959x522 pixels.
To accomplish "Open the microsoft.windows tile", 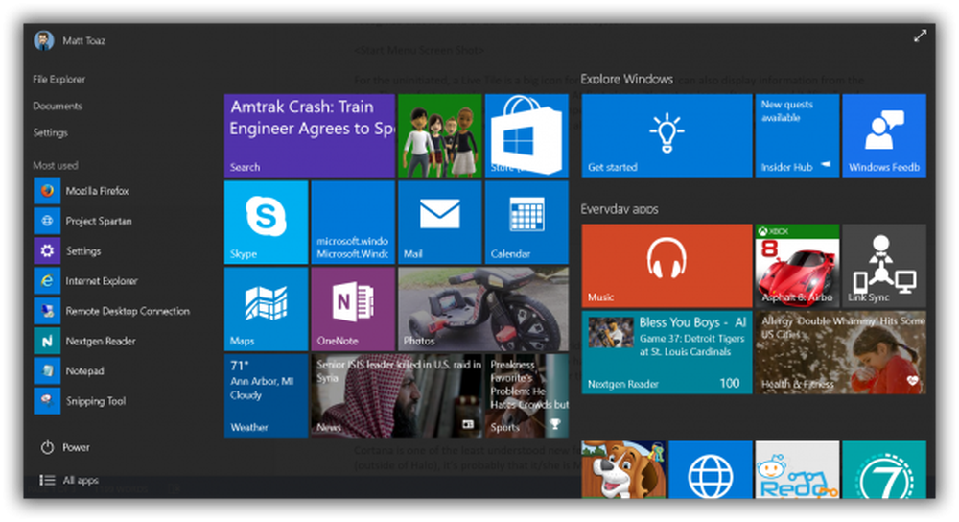I will pyautogui.click(x=353, y=223).
